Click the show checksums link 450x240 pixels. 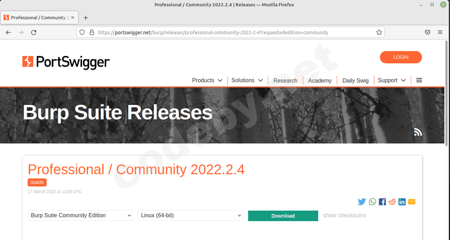[x=344, y=215]
